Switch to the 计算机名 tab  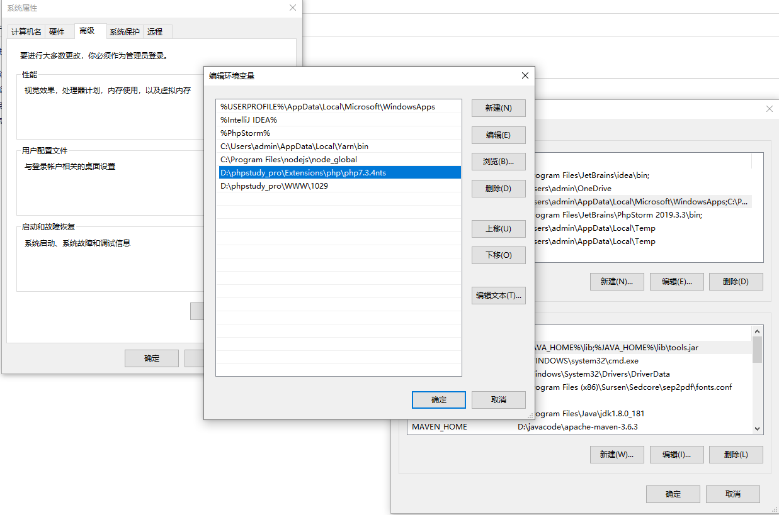[26, 31]
